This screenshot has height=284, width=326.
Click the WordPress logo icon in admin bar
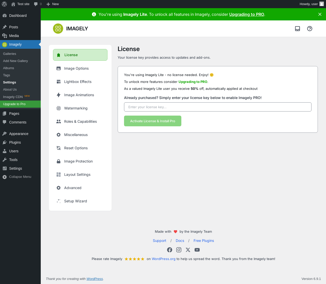[x=4, y=4]
